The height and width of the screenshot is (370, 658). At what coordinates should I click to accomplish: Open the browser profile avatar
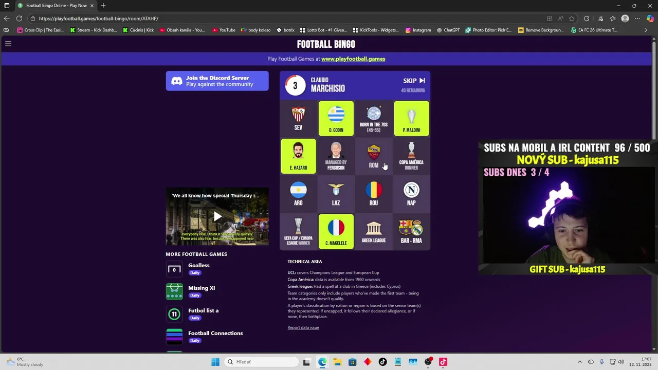(625, 18)
